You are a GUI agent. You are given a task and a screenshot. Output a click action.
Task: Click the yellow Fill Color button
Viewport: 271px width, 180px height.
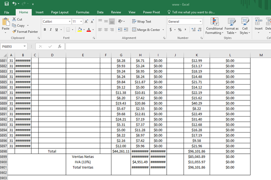click(79, 29)
